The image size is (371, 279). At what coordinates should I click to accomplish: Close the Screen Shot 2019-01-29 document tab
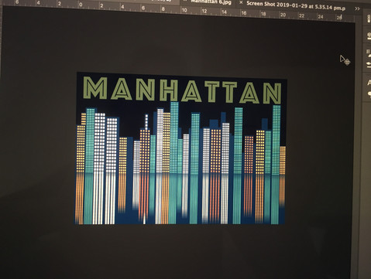[x=241, y=2]
